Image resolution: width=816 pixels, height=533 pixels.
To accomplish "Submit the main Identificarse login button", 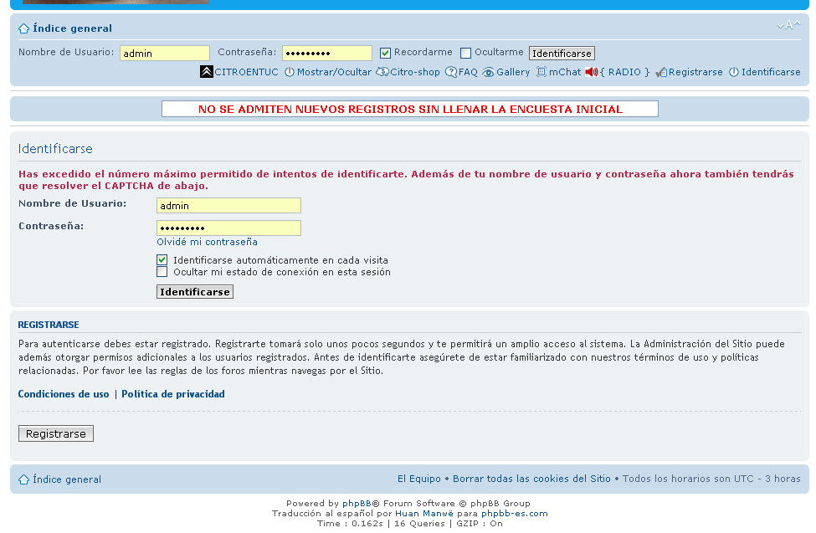I will (195, 291).
